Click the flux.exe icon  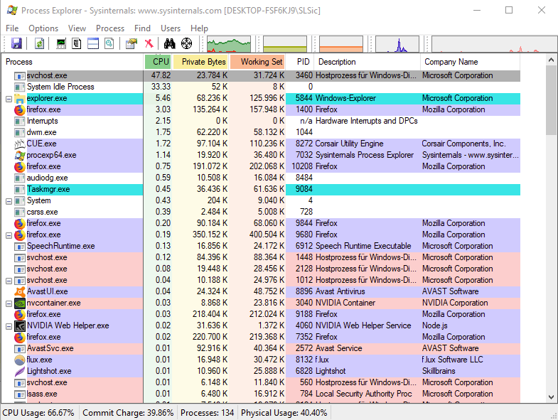click(20, 360)
